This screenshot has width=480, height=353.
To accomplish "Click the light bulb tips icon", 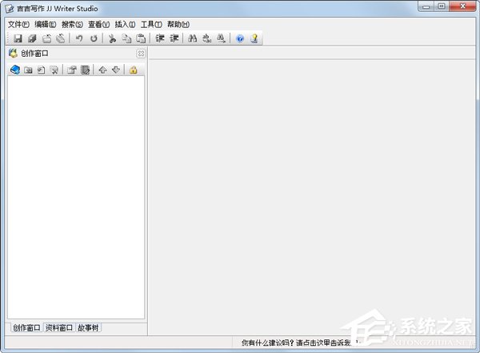I will coord(254,38).
